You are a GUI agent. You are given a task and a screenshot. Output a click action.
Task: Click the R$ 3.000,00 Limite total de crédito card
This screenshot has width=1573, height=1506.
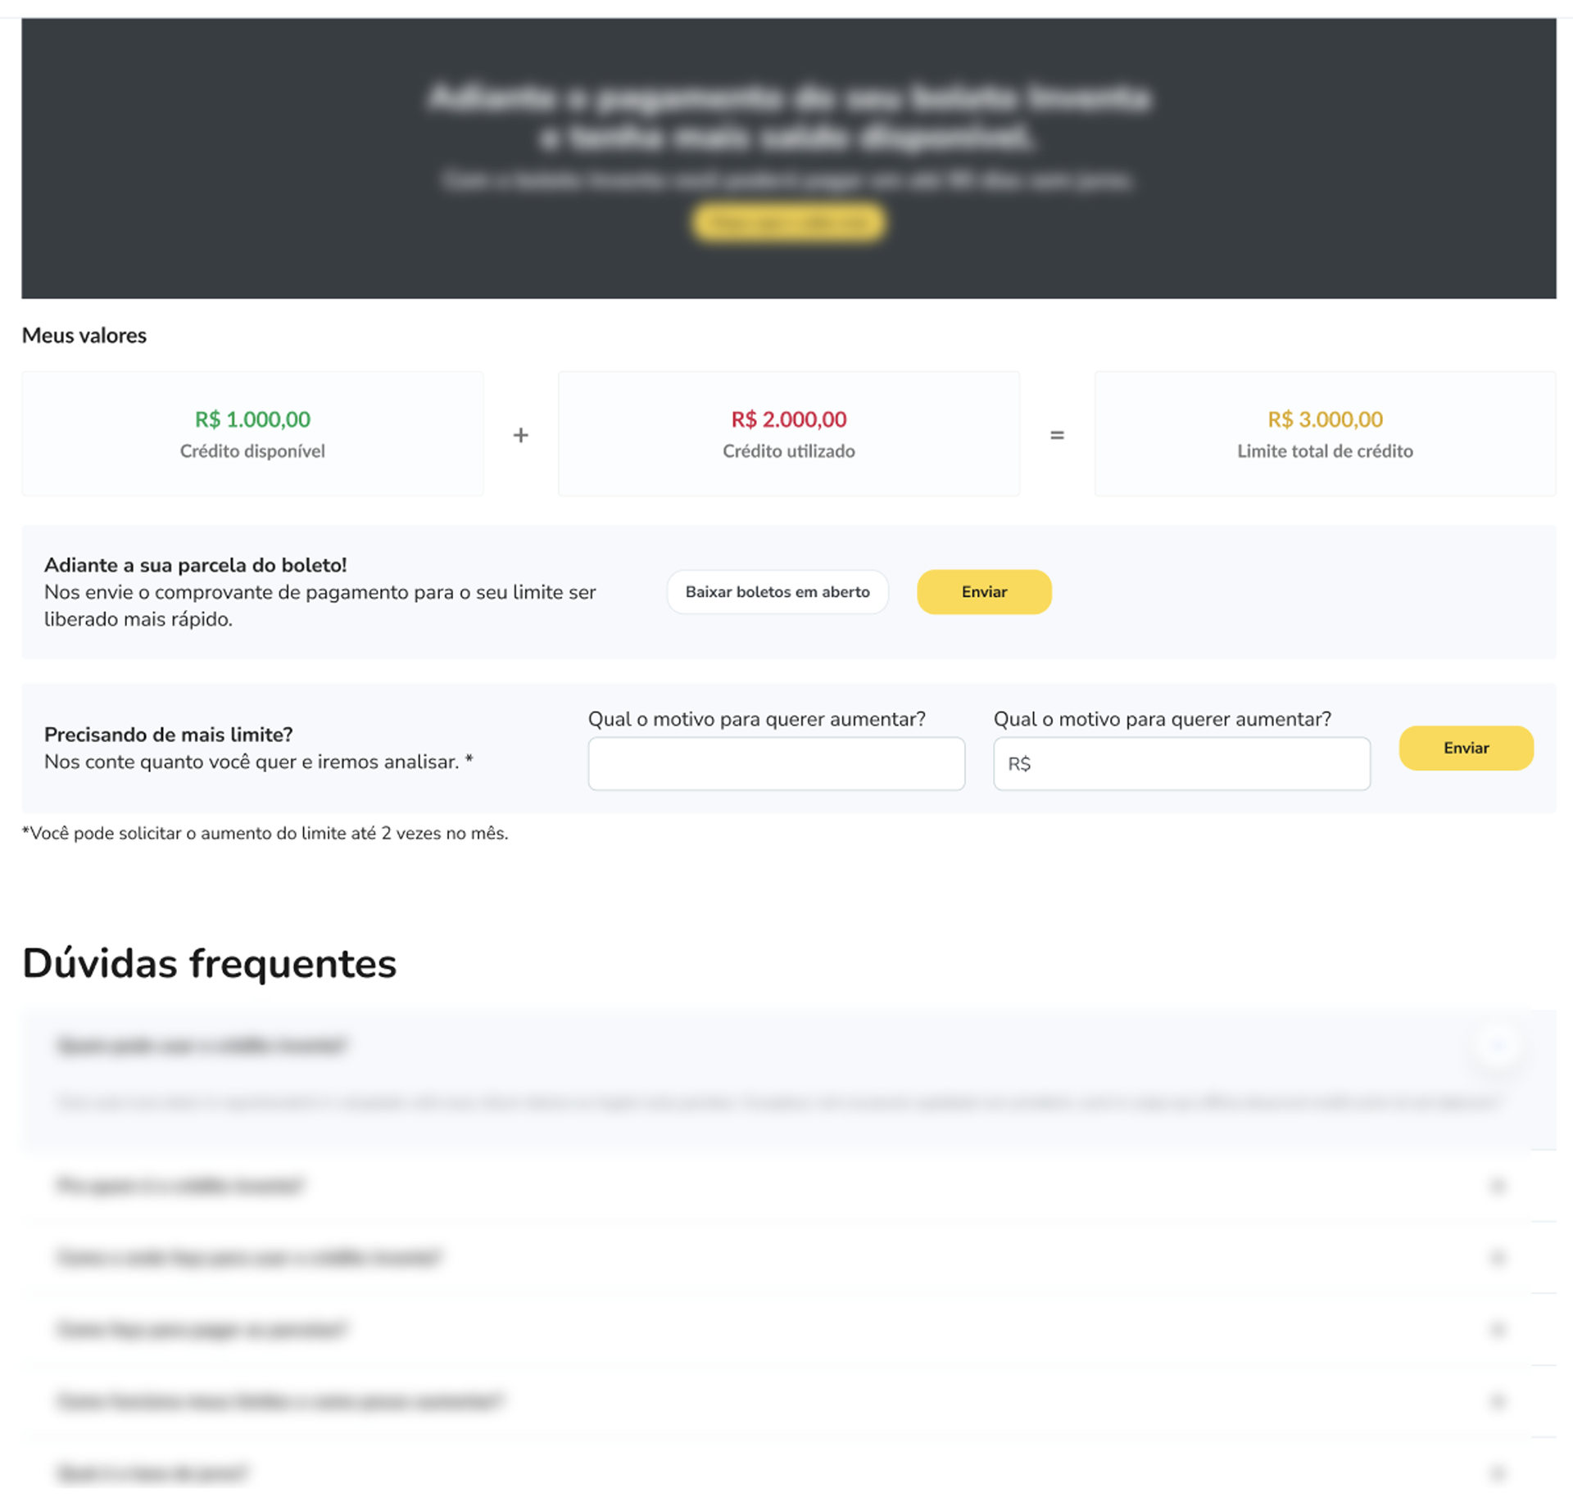(1325, 433)
